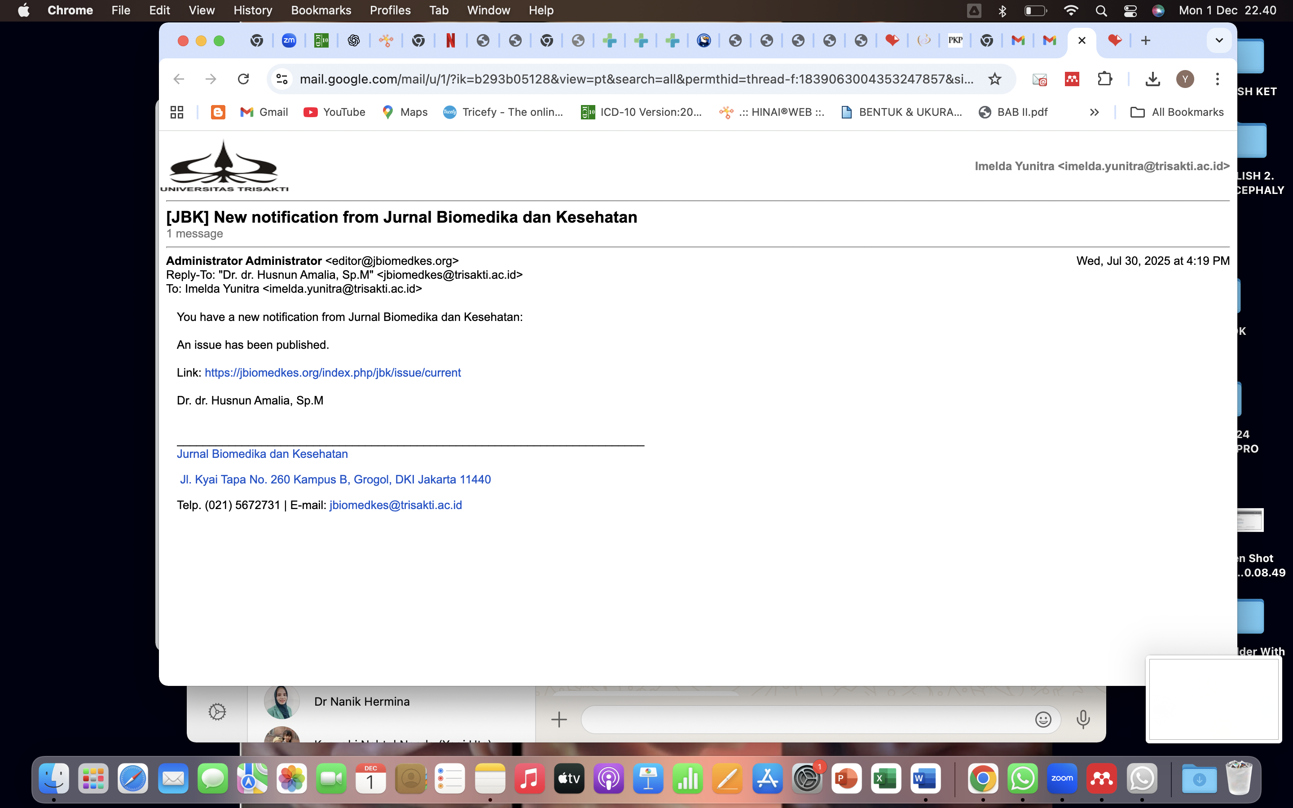The width and height of the screenshot is (1293, 808).
Task: Click jbiomedkes@trisakti.ac.id email link
Action: click(396, 505)
